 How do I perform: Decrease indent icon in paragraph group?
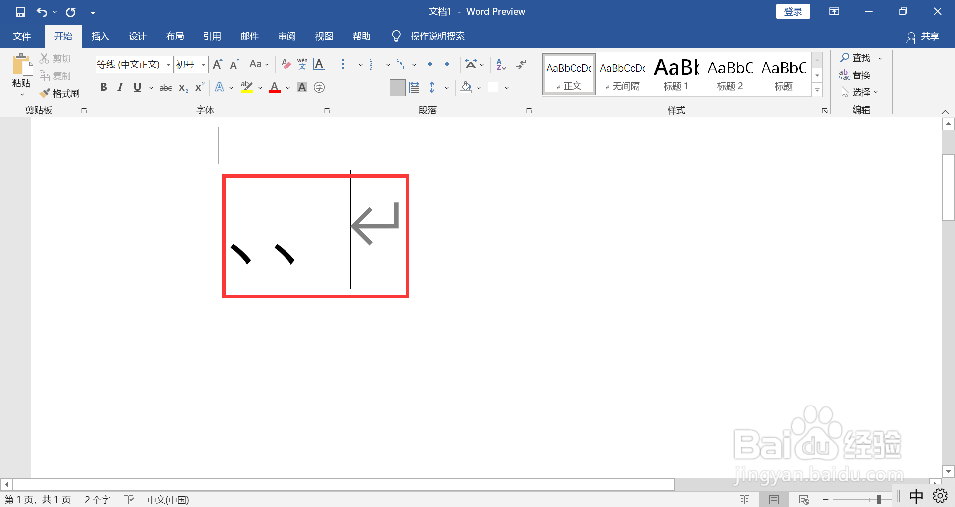click(x=433, y=64)
